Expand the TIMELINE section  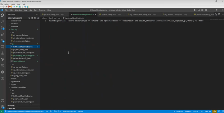click(x=11, y=109)
